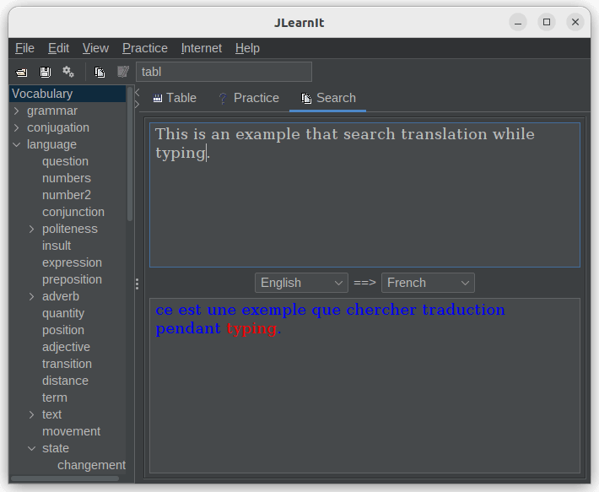Minimize the JLearnIt window
Viewport: 599px width, 492px height.
click(518, 22)
